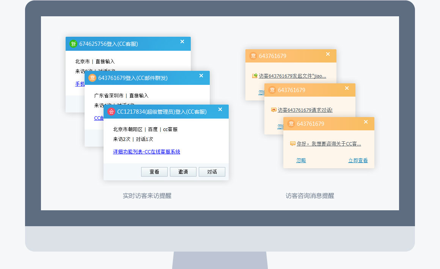The image size is (440, 269).
Task: Dismiss the 请求对话 notification with its X
Action: click(347, 88)
